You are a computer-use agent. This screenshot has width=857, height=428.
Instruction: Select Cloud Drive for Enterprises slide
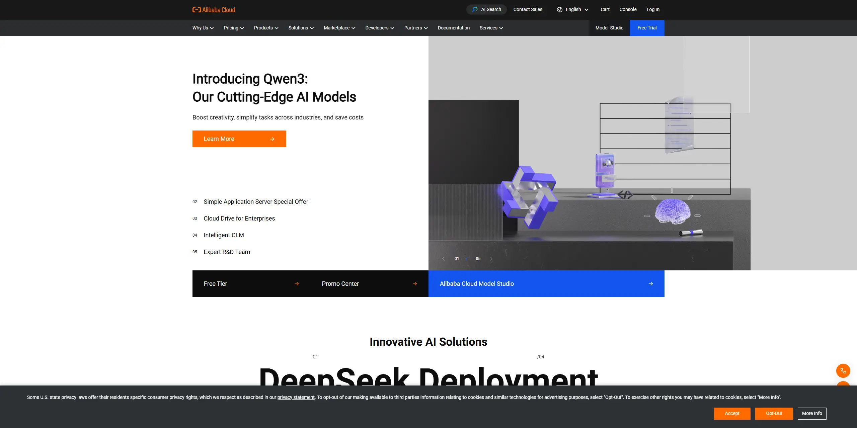(239, 219)
